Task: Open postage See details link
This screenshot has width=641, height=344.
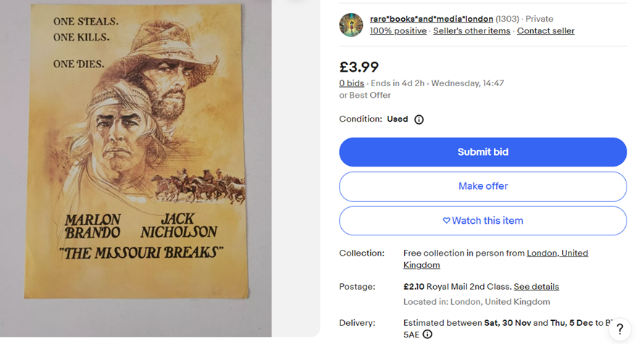Action: tap(536, 287)
